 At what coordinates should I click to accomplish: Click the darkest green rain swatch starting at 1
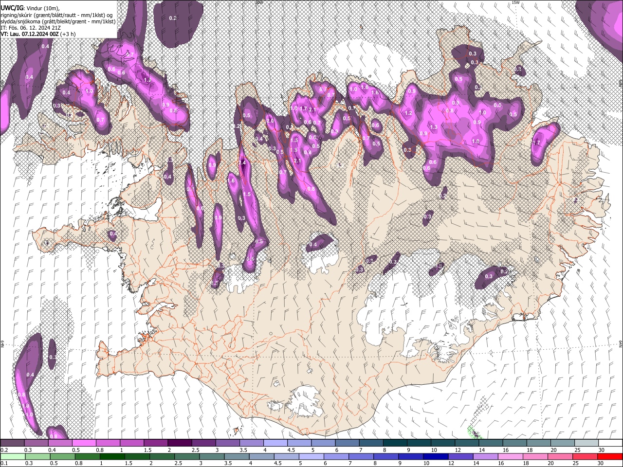112,456
